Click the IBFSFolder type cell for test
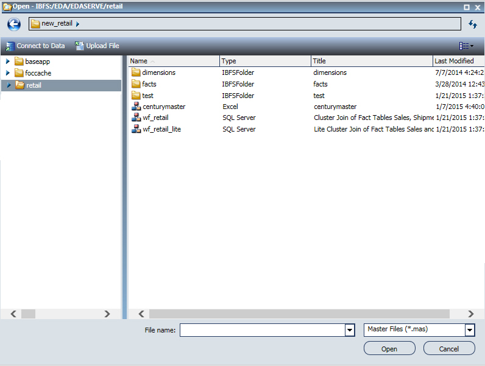485x366 pixels. tap(238, 96)
